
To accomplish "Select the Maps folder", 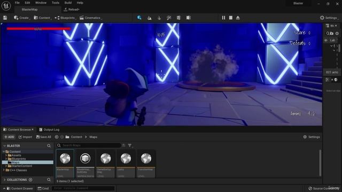I will pyautogui.click(x=27, y=162).
